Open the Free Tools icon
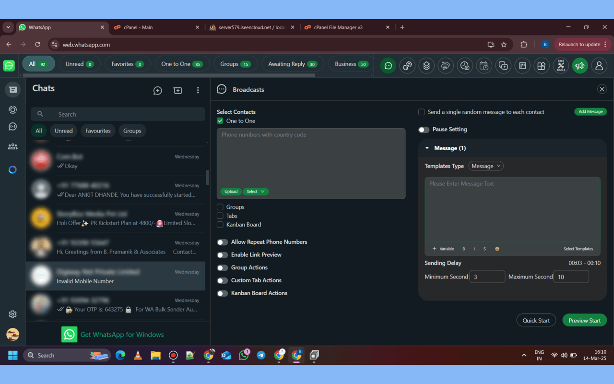This screenshot has height=384, width=614. pyautogui.click(x=561, y=66)
